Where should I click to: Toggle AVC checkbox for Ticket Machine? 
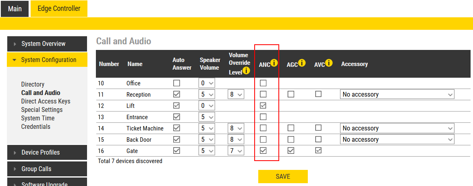pyautogui.click(x=318, y=128)
